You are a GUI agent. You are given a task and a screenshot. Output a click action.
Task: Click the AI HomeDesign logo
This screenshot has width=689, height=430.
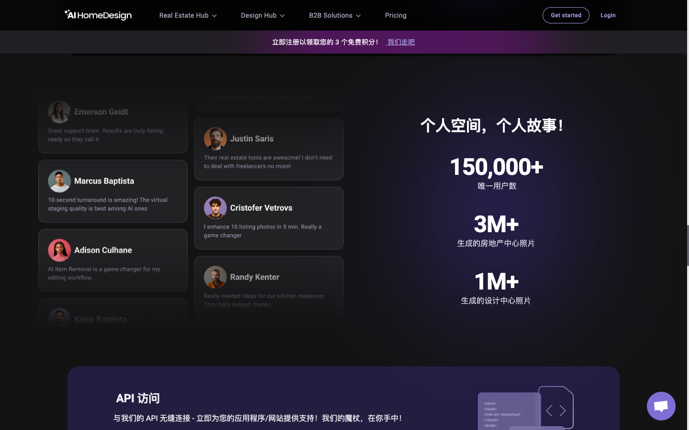click(x=98, y=15)
